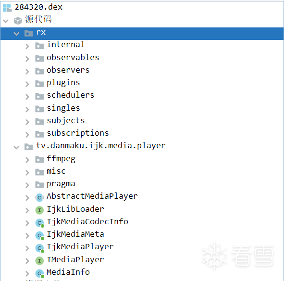Click the IjkMediaPlayer class icon
This screenshot has width=284, height=281.
click(40, 248)
